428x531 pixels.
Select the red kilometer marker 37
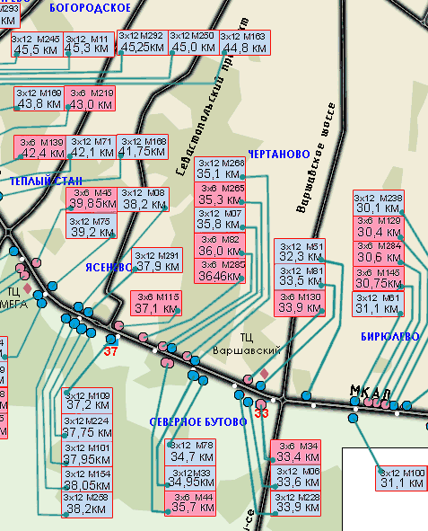(x=110, y=351)
